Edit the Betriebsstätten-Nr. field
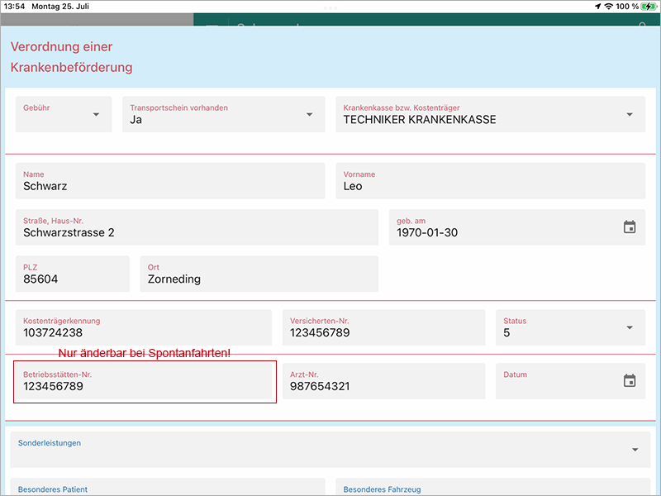This screenshot has width=661, height=496. (144, 381)
